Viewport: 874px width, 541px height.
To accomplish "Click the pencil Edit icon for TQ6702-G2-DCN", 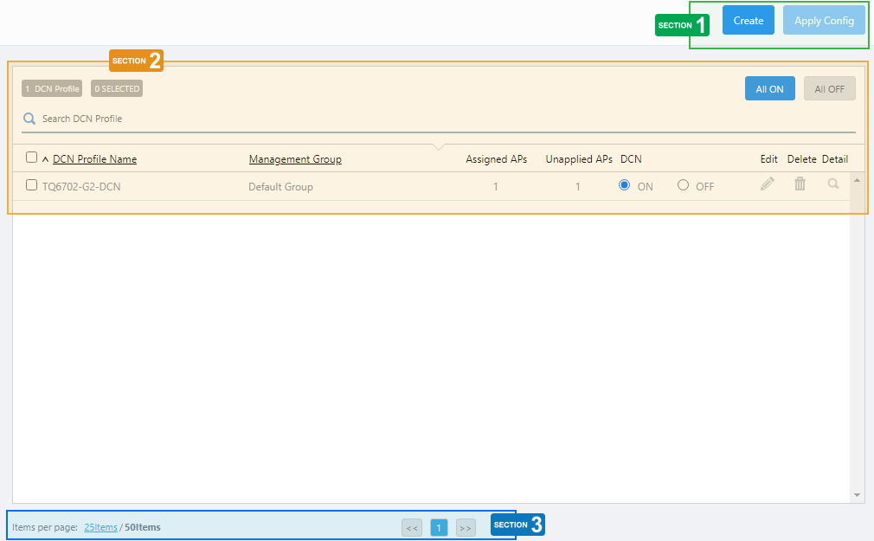I will (768, 184).
